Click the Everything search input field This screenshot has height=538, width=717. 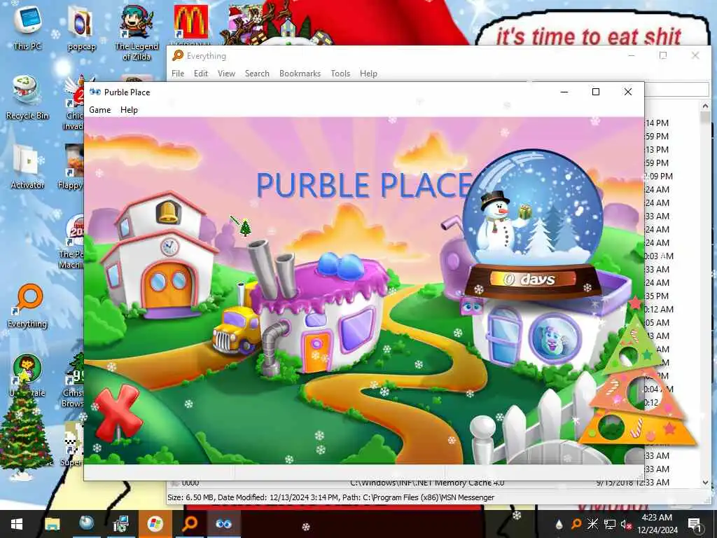click(x=677, y=89)
